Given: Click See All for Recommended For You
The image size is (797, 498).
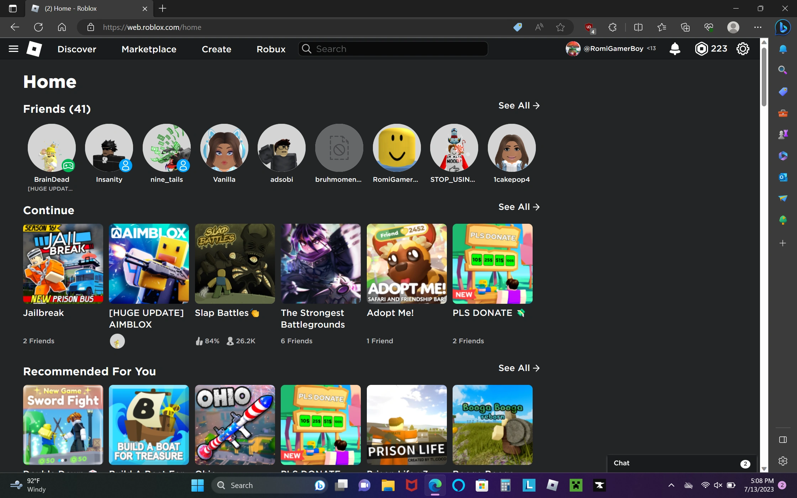Looking at the screenshot, I should pyautogui.click(x=519, y=368).
